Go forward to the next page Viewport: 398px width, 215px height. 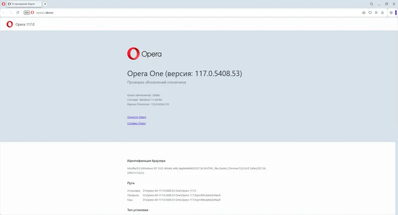pyautogui.click(x=11, y=13)
